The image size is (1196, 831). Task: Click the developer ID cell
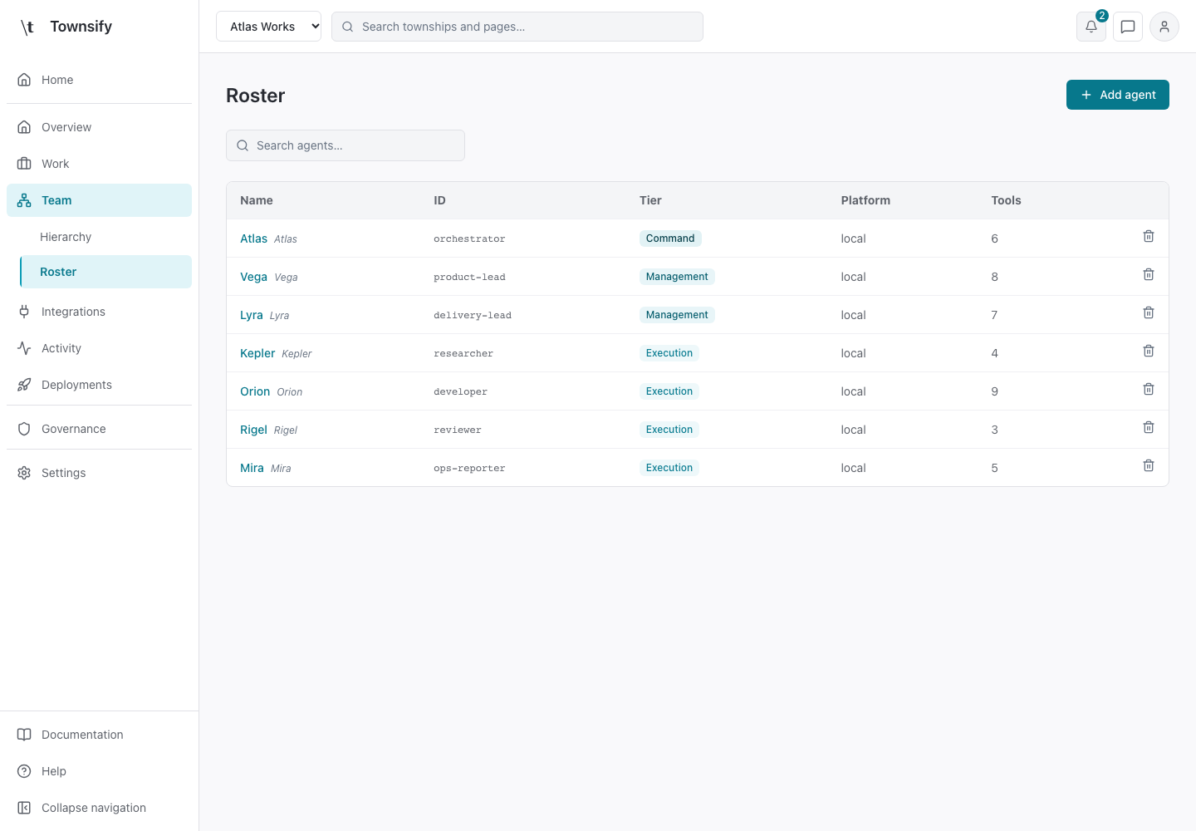click(x=460, y=391)
